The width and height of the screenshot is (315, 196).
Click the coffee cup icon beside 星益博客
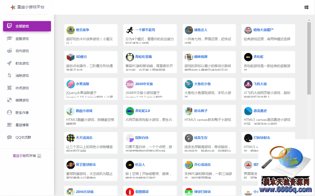click(9, 125)
